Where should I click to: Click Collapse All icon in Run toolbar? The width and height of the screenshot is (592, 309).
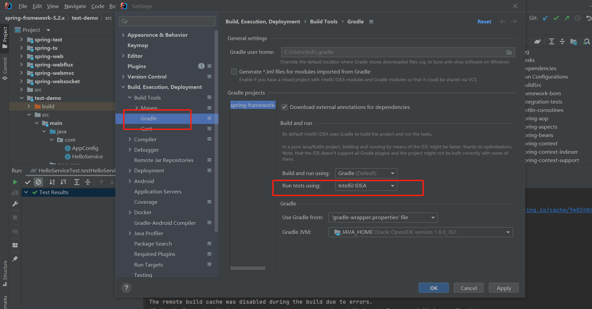click(88, 182)
